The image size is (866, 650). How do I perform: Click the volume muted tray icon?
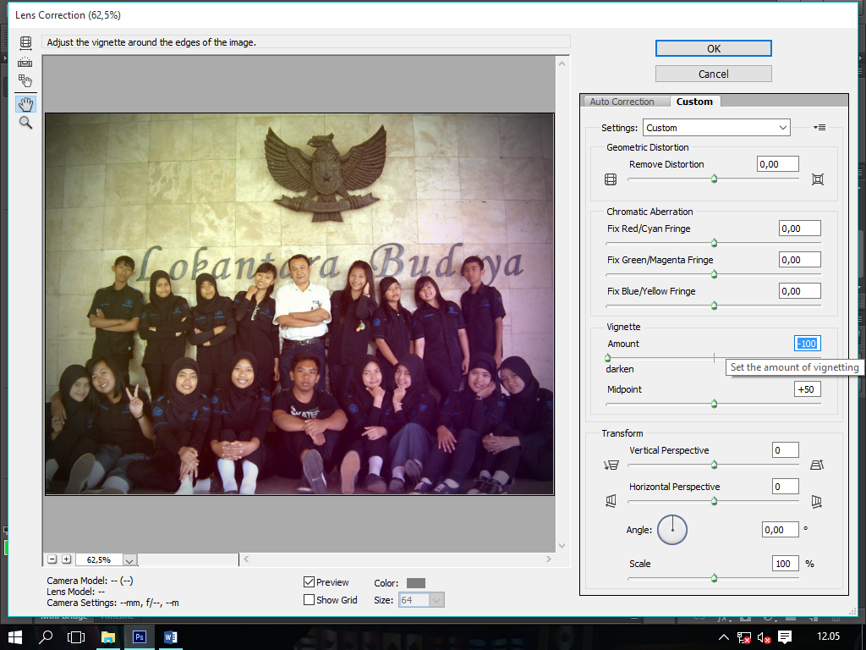point(765,637)
